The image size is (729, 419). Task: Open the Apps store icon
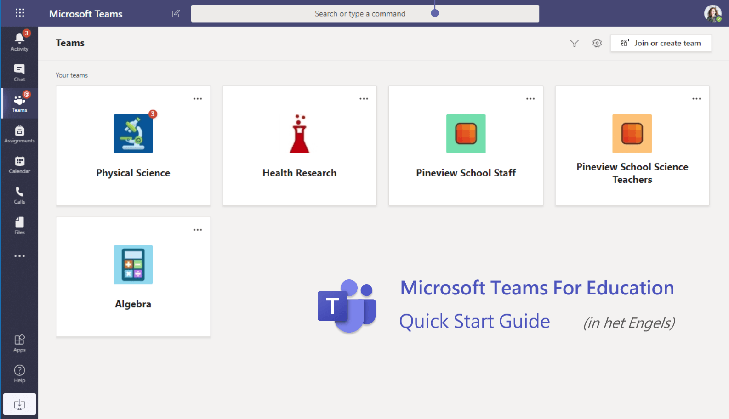(x=19, y=343)
